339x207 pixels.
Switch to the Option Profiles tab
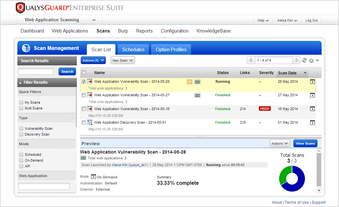(x=171, y=50)
